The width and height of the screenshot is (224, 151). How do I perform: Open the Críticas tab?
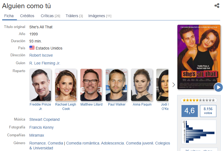[50, 16]
